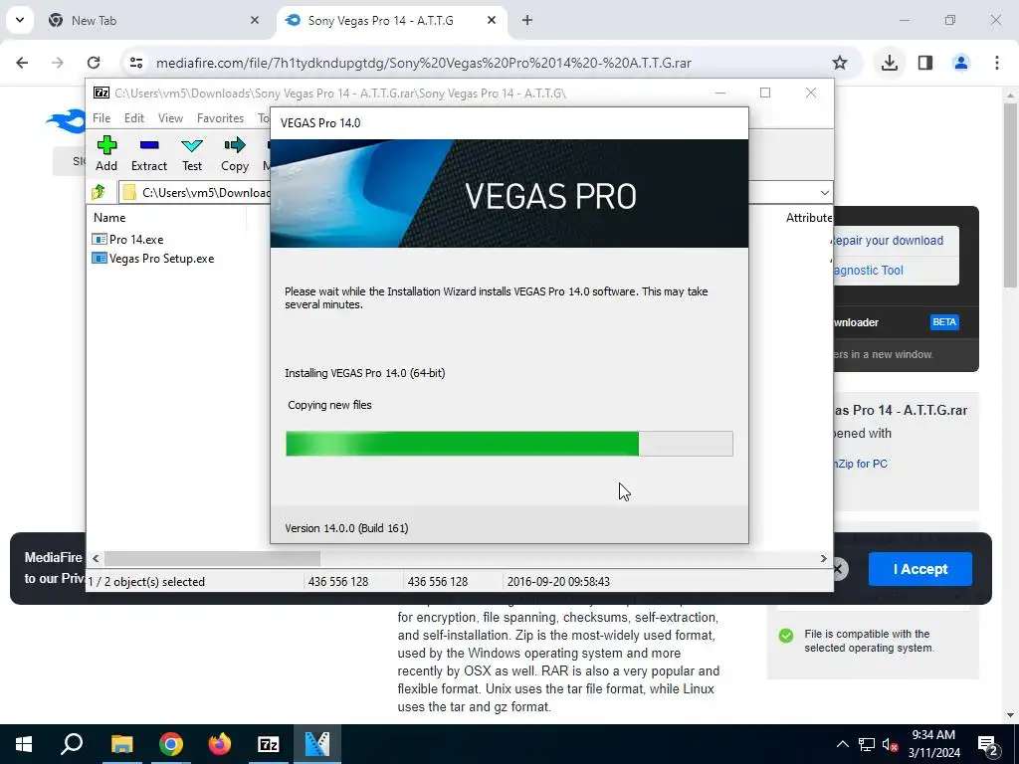Click the Add toolbar icon in 7-Zip

(106, 153)
